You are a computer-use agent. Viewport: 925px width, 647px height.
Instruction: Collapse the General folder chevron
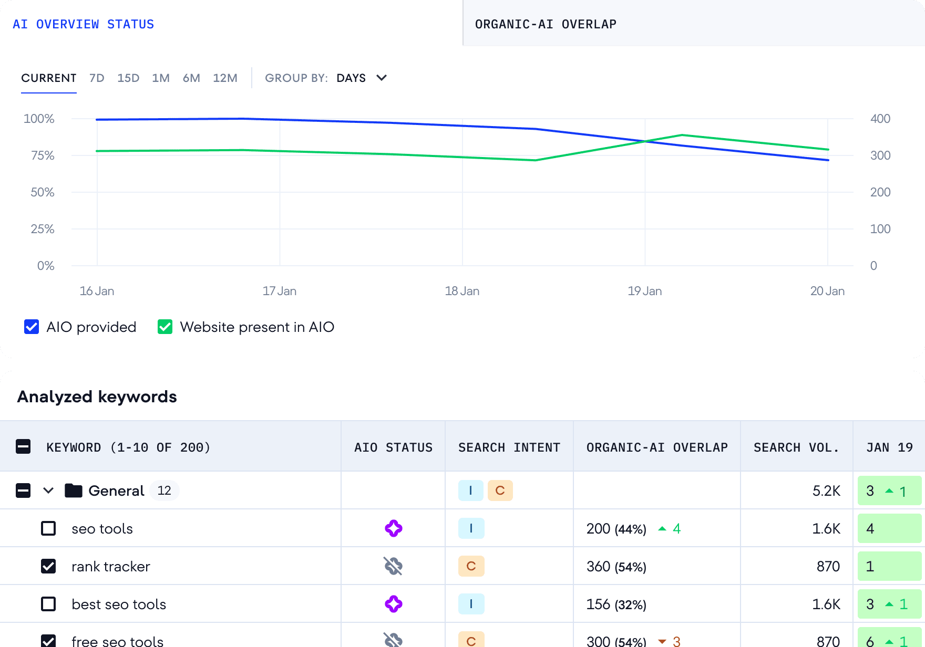(48, 491)
